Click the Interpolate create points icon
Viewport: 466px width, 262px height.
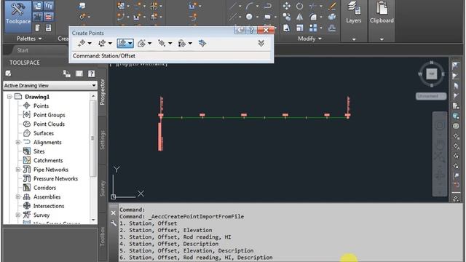pyautogui.click(x=162, y=44)
